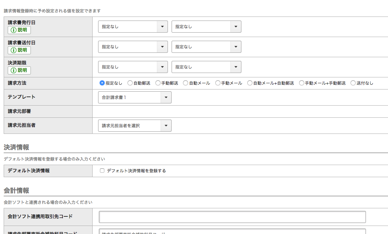Select 自動メール radio option
Screen dimensions: 388x234
186,83
